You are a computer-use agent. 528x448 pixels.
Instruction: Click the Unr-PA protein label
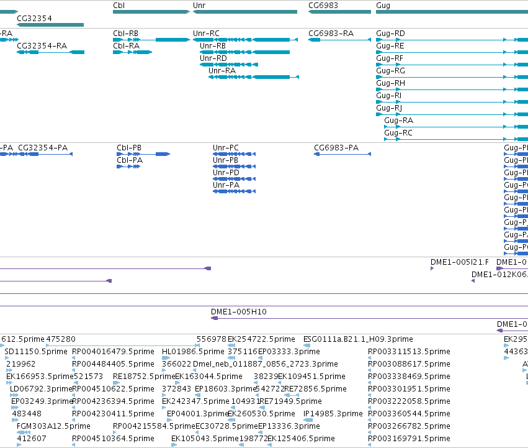pyautogui.click(x=226, y=185)
